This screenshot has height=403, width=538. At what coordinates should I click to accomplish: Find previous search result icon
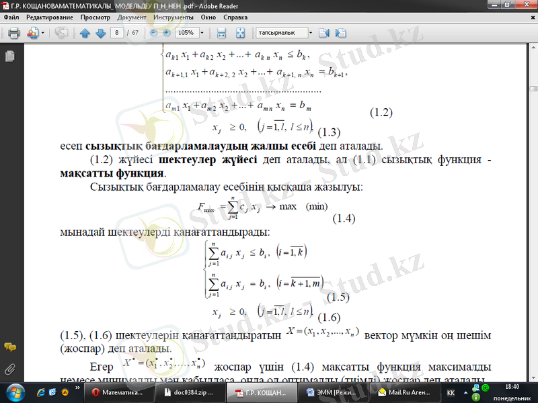(324, 33)
